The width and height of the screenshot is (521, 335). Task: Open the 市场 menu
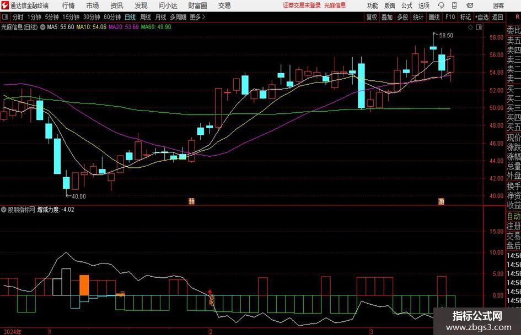93,6
